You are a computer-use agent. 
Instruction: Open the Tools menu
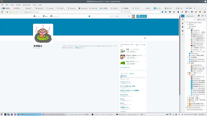coord(35,5)
